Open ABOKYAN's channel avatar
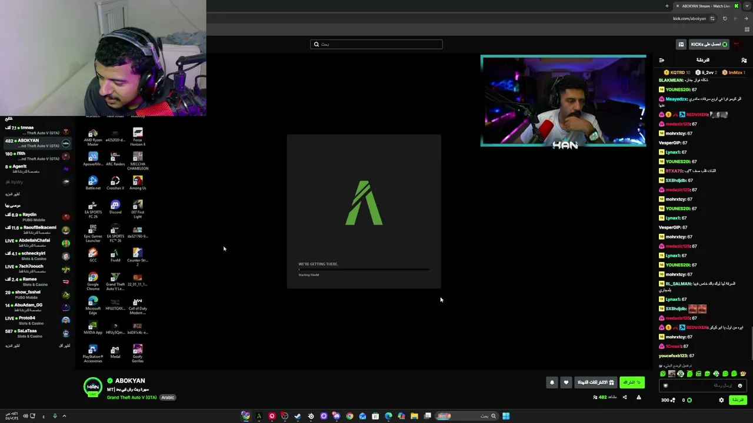This screenshot has width=753, height=423. [x=93, y=387]
